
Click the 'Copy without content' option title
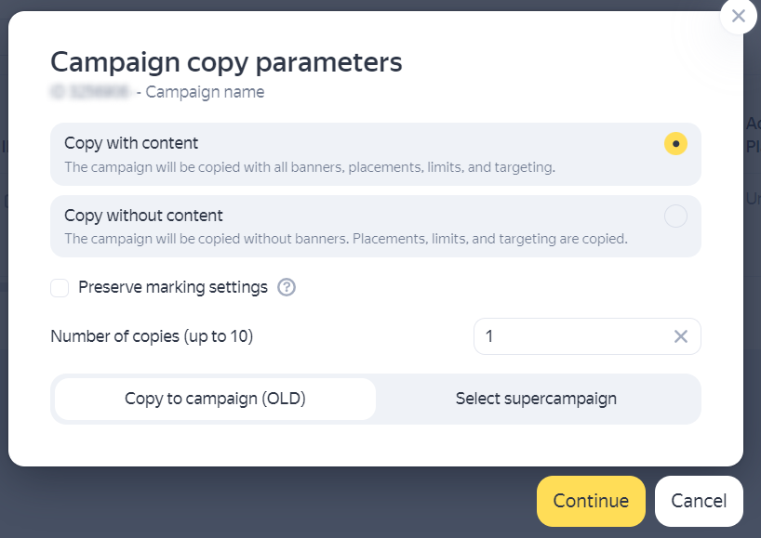tap(143, 216)
